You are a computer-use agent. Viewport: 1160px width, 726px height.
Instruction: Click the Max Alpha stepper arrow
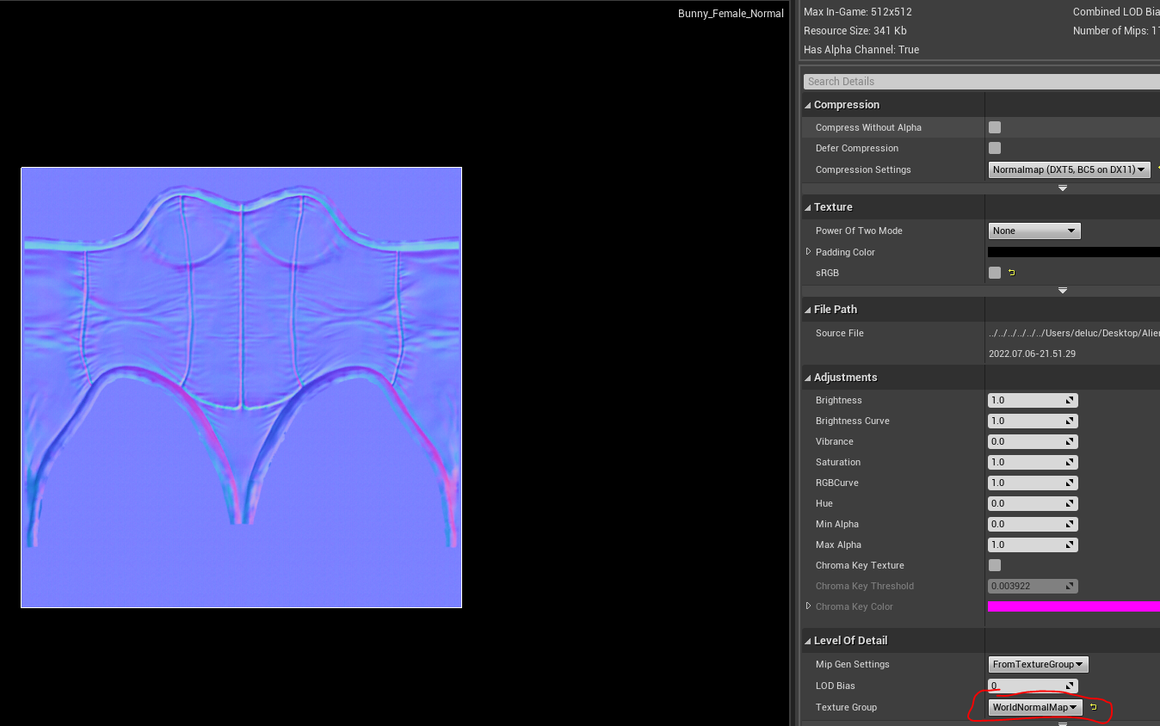pos(1070,544)
